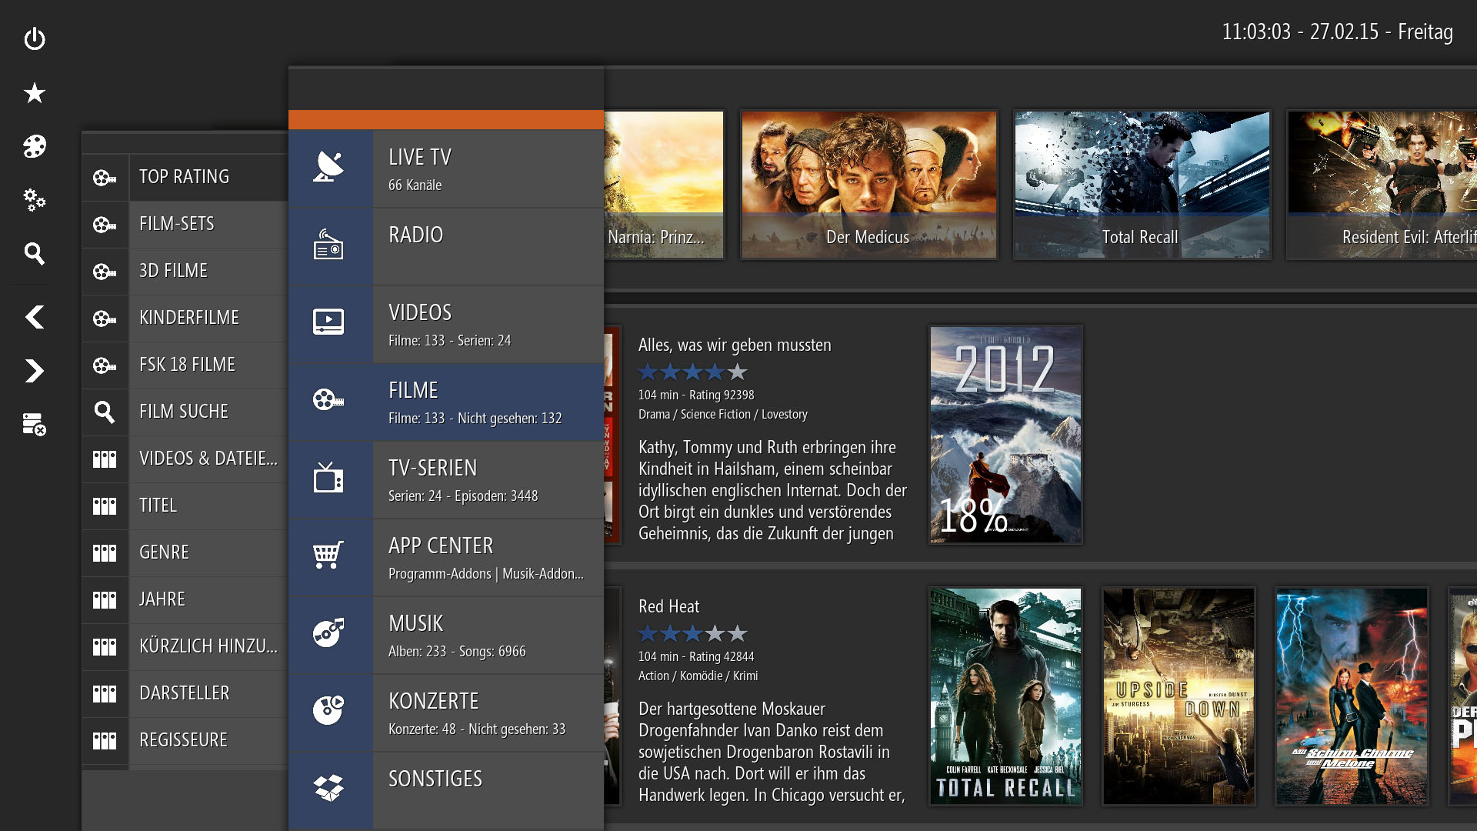The height and width of the screenshot is (831, 1477).
Task: Select TOP RATING submenu item
Action: pos(185,177)
